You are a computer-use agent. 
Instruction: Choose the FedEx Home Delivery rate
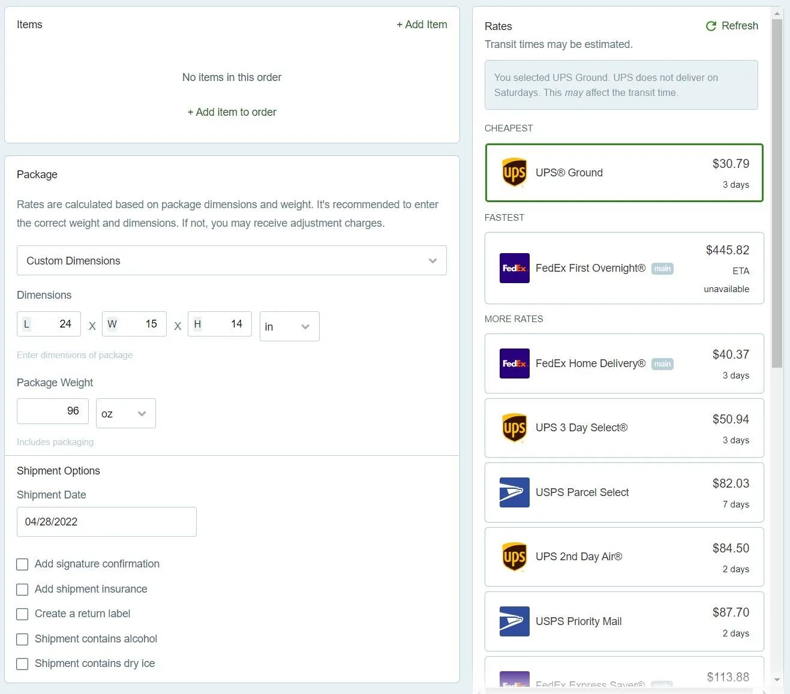pyautogui.click(x=624, y=363)
